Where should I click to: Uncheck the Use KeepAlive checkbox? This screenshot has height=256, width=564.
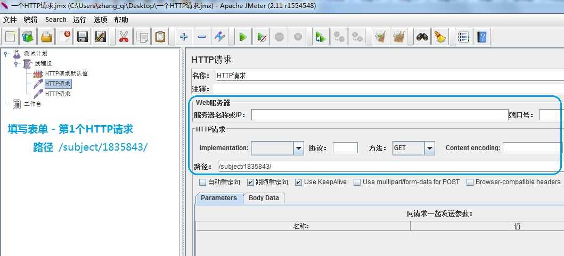coord(299,183)
